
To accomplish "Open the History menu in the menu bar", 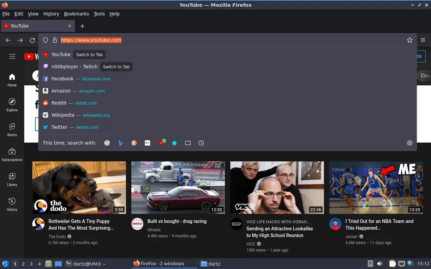I will point(51,14).
